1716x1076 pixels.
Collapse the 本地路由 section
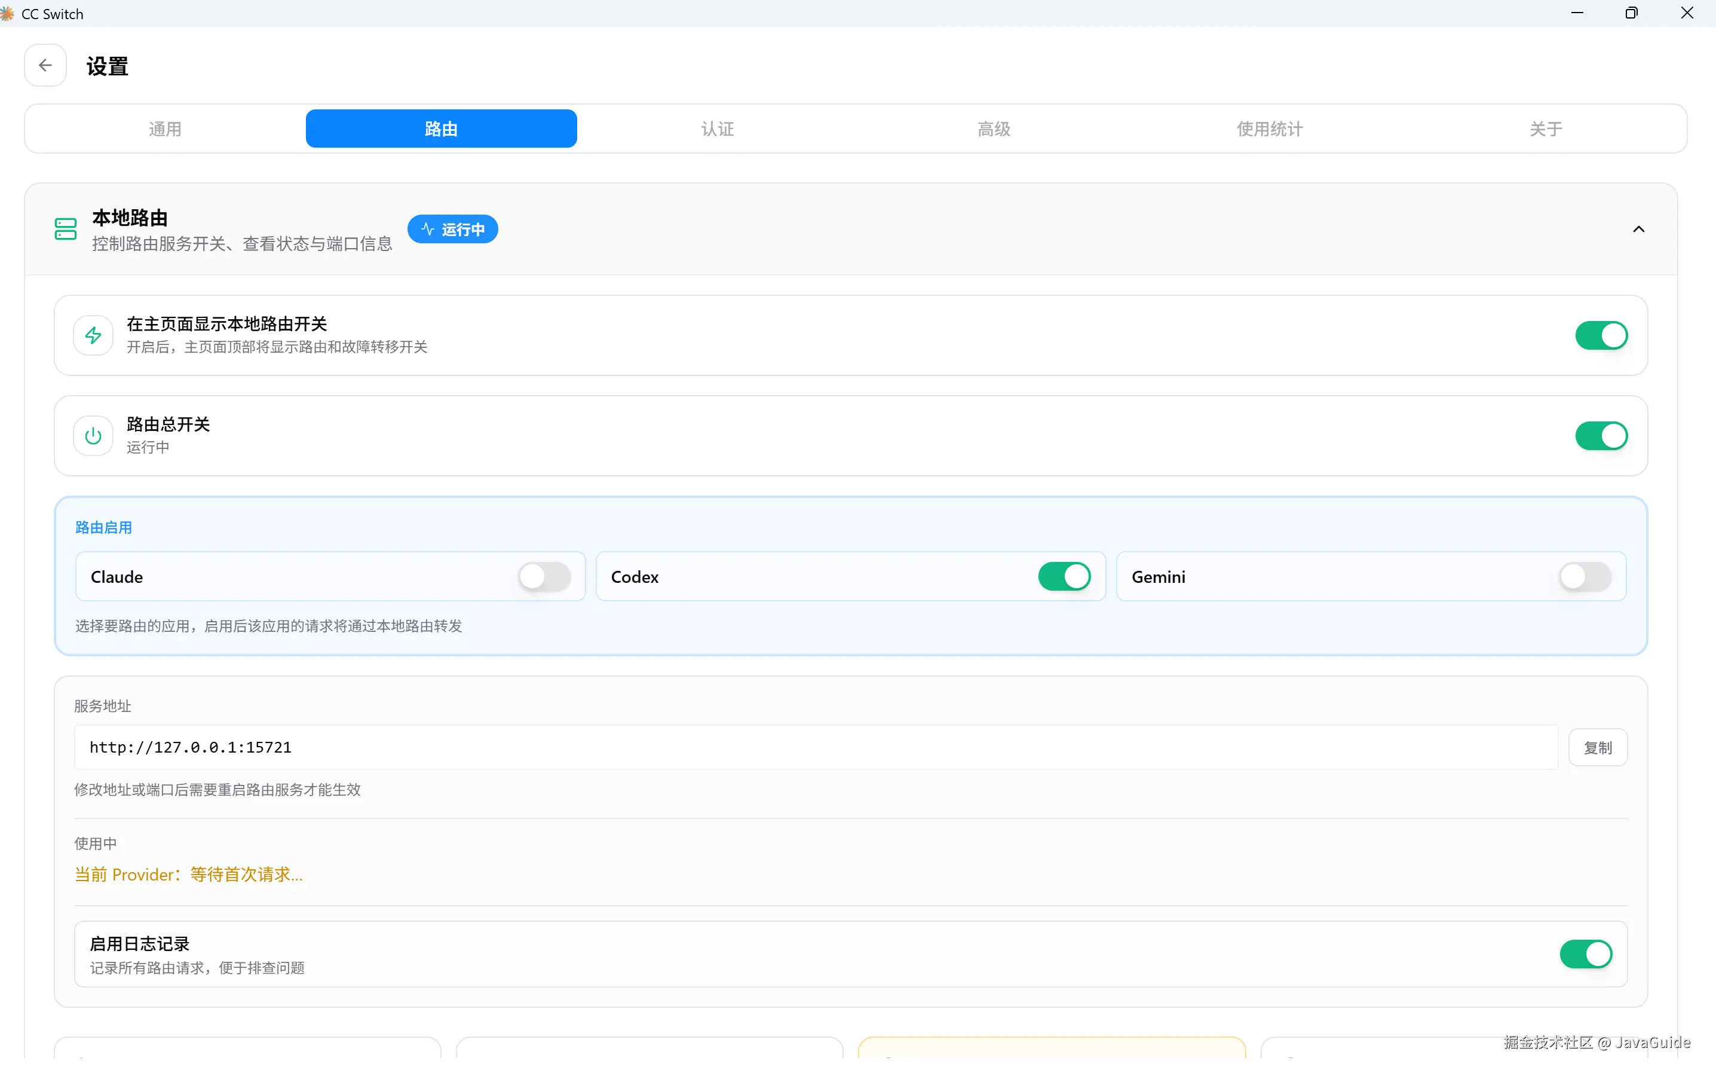(x=1638, y=229)
